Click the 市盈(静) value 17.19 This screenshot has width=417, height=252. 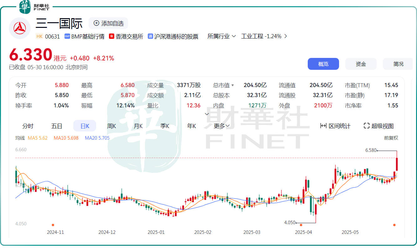click(391, 95)
